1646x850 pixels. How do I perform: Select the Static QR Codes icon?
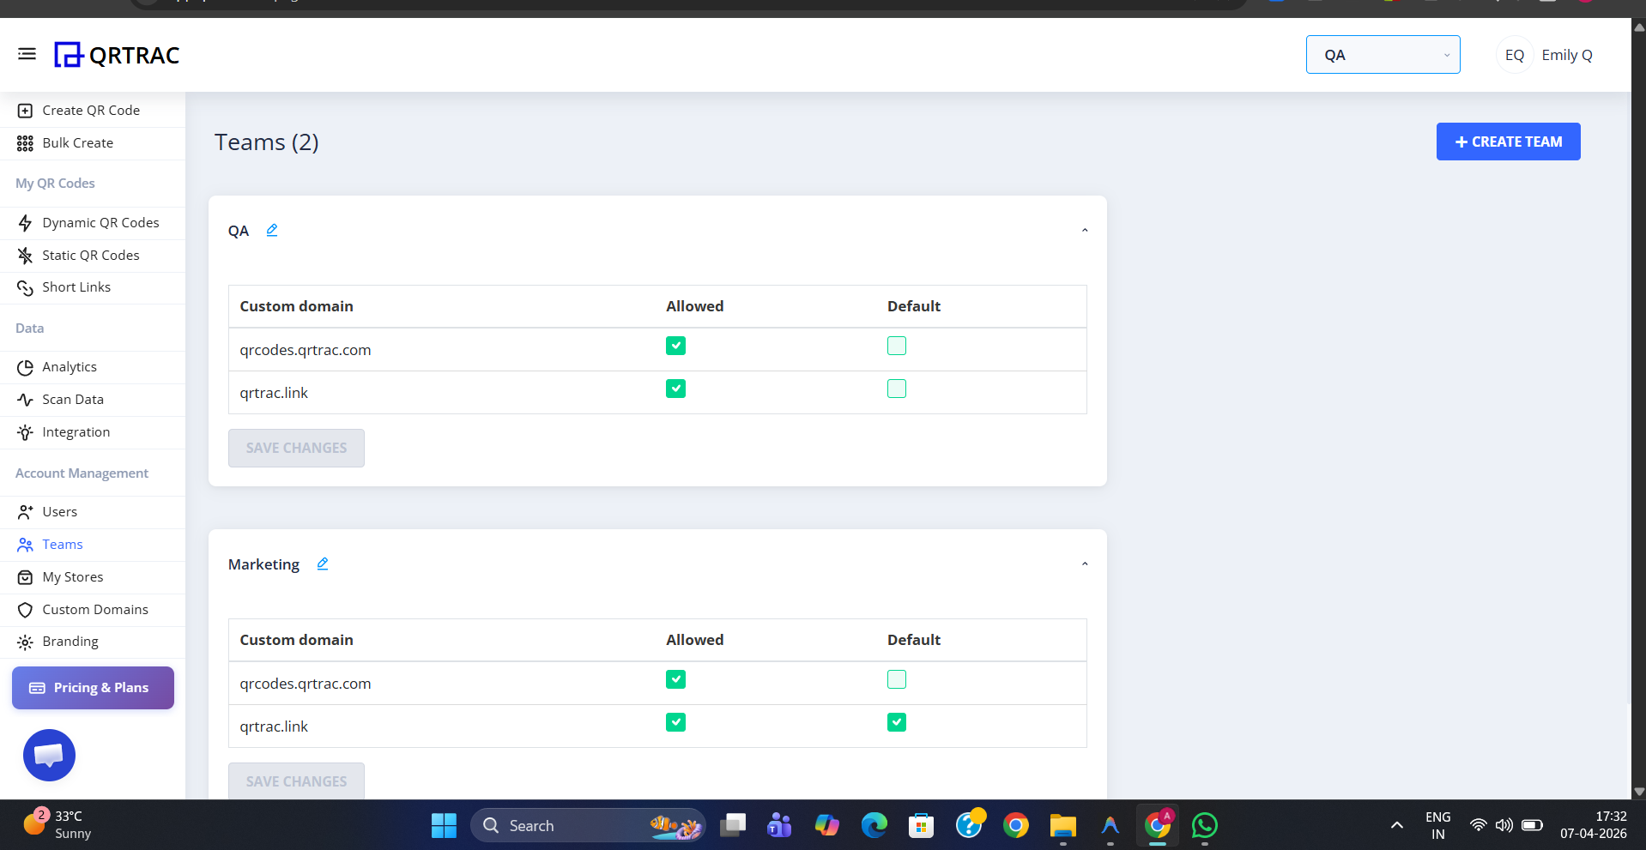(26, 255)
